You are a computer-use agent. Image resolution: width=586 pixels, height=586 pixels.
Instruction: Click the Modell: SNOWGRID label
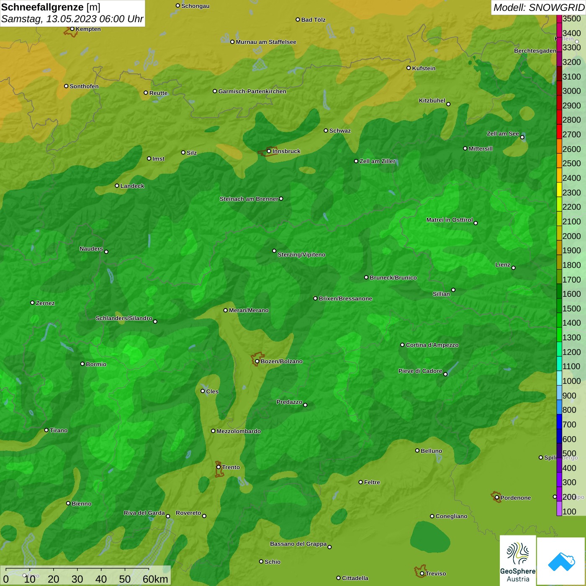[x=539, y=7]
